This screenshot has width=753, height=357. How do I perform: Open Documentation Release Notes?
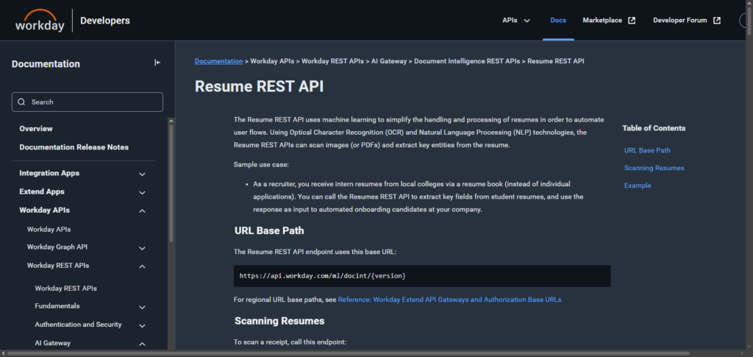coord(74,147)
